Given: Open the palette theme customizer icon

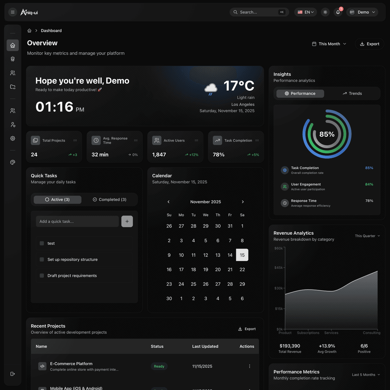Looking at the screenshot, I should [x=13, y=162].
